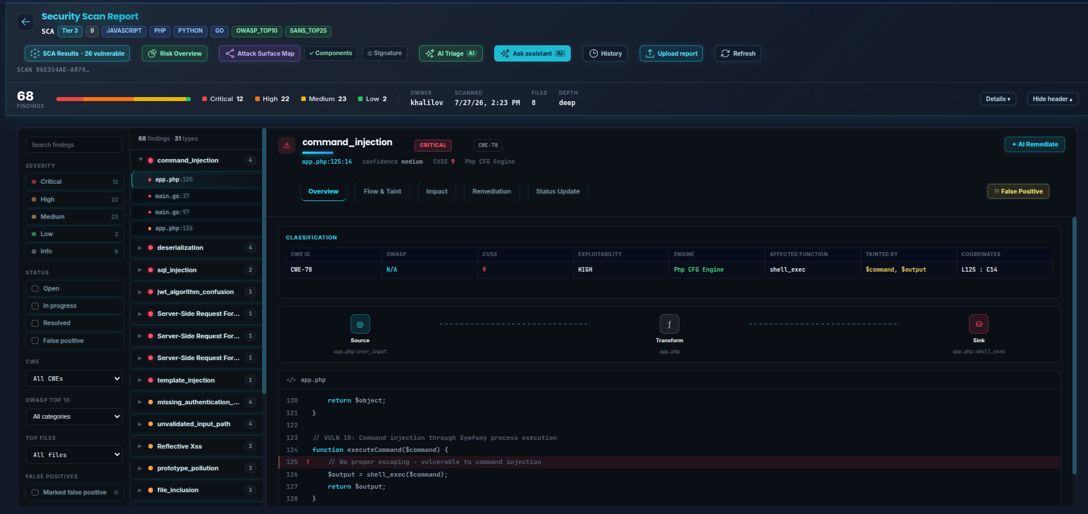This screenshot has height=514, width=1088.
Task: Click the OWASP_TOP10 tag
Action: click(x=257, y=31)
